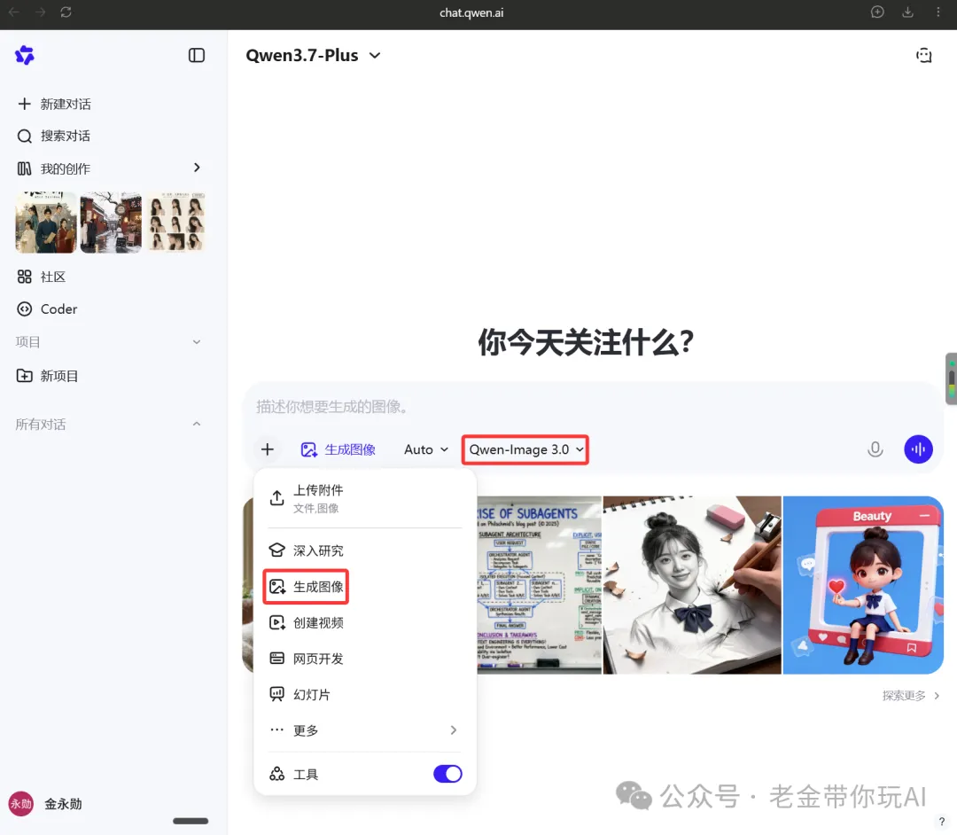Open 金永勋 user profile avatar
Image resolution: width=957 pixels, height=835 pixels.
coord(20,804)
